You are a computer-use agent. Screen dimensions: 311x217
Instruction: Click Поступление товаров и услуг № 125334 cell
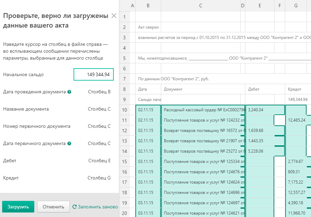[x=203, y=162]
